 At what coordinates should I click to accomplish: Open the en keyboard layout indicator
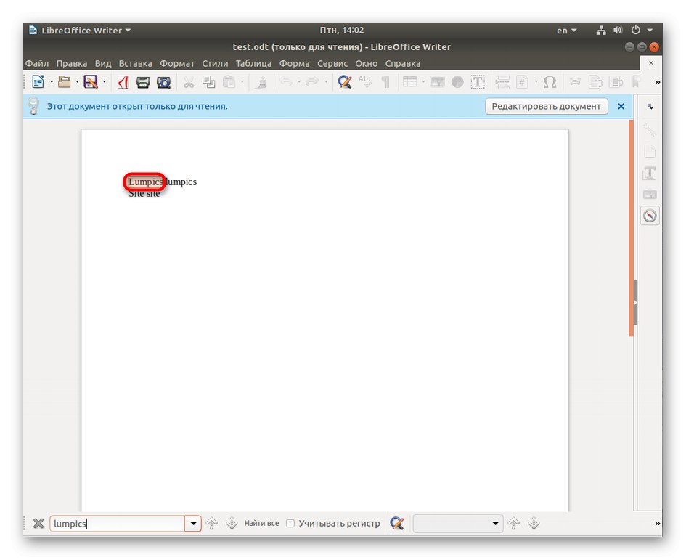[566, 31]
